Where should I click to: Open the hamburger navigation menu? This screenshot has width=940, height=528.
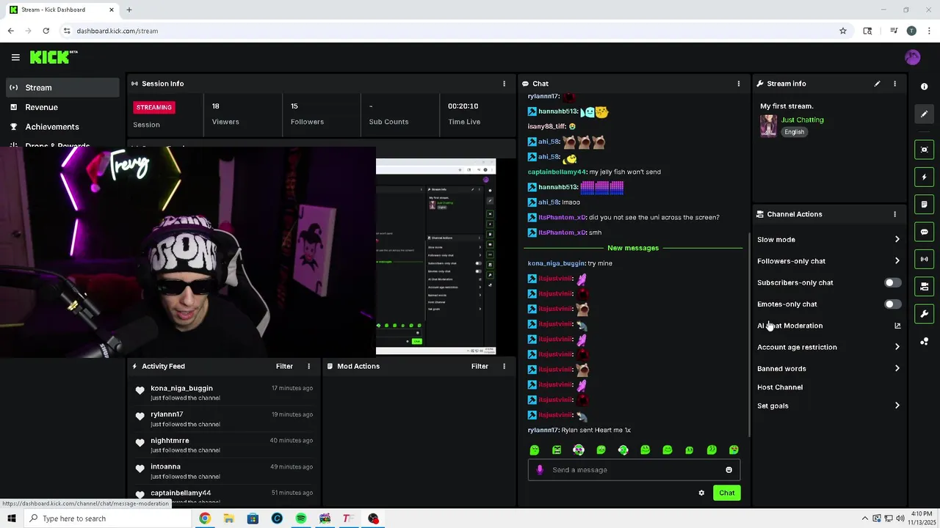(15, 57)
